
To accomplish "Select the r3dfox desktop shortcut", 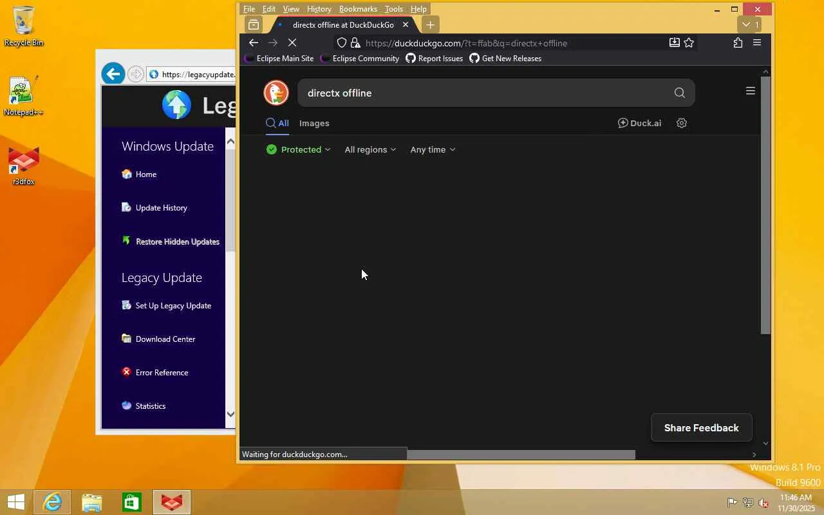I will pos(23,166).
